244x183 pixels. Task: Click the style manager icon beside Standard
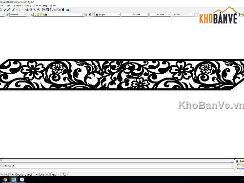coord(7,15)
